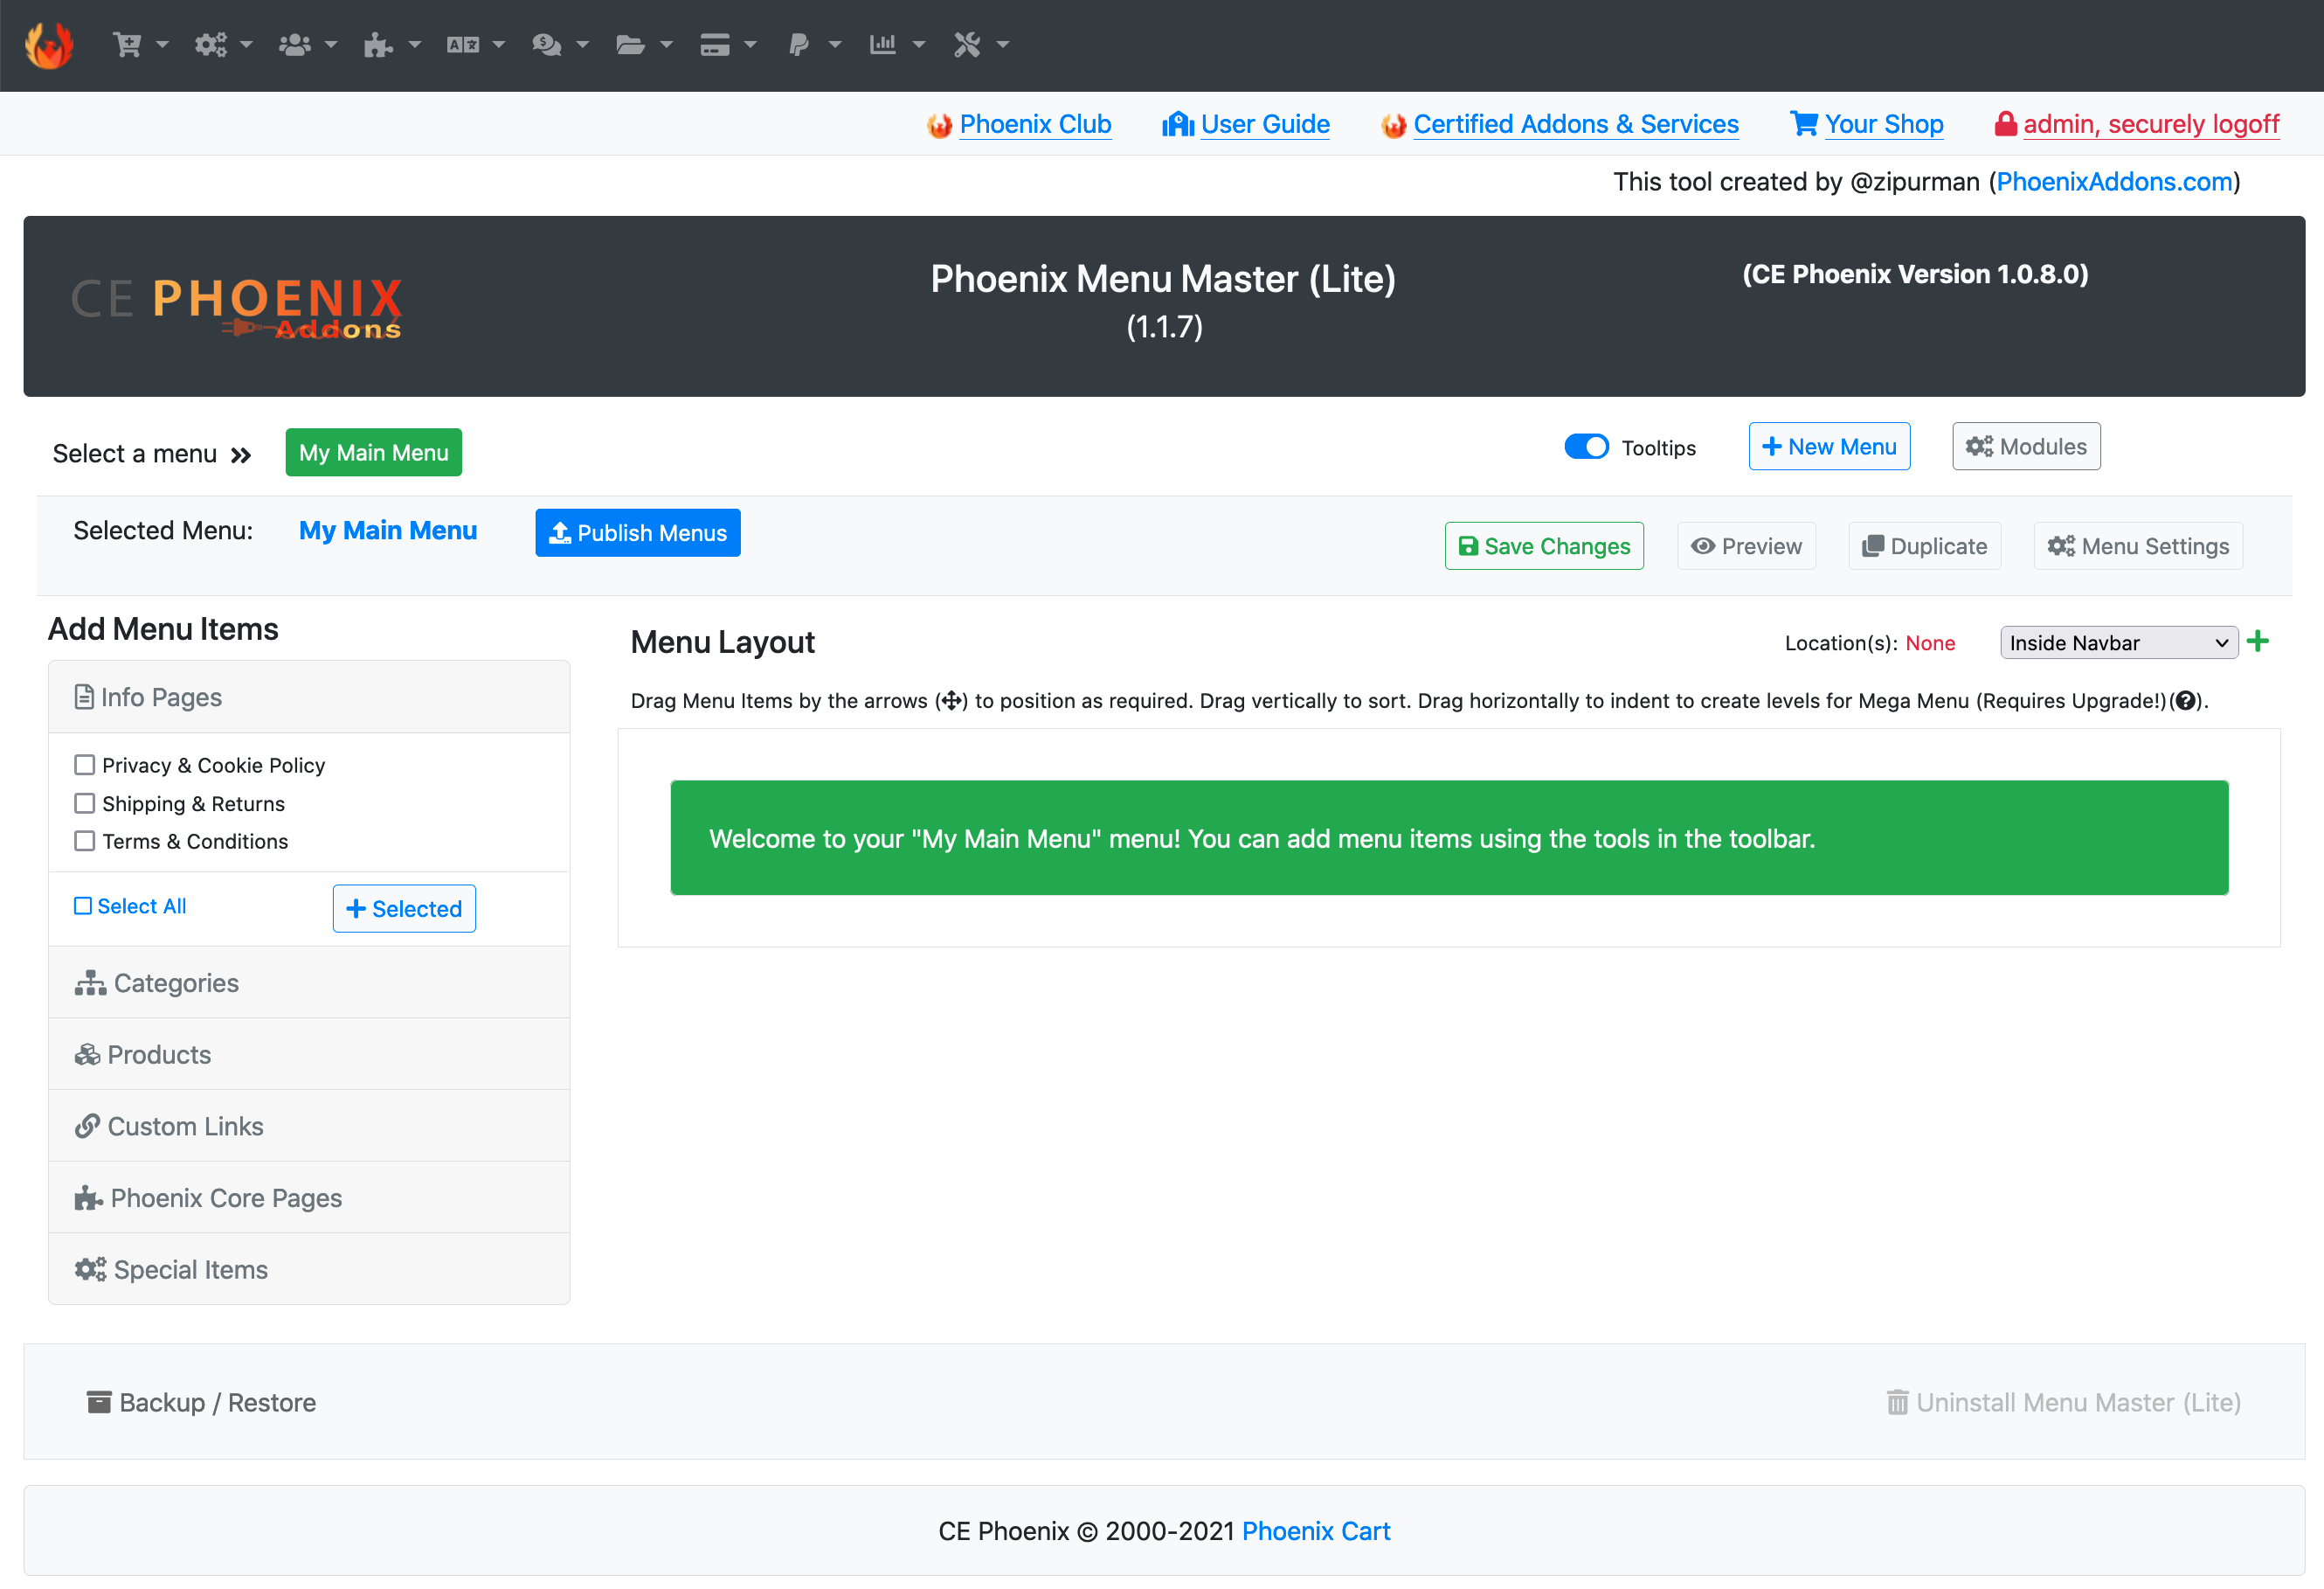Click the + Selected button
2324x1589 pixels.
[x=404, y=909]
